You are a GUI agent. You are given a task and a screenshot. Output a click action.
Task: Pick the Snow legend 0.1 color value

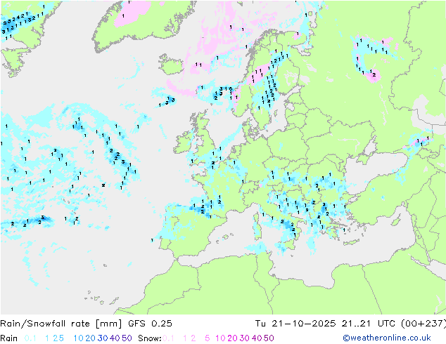pos(168,338)
